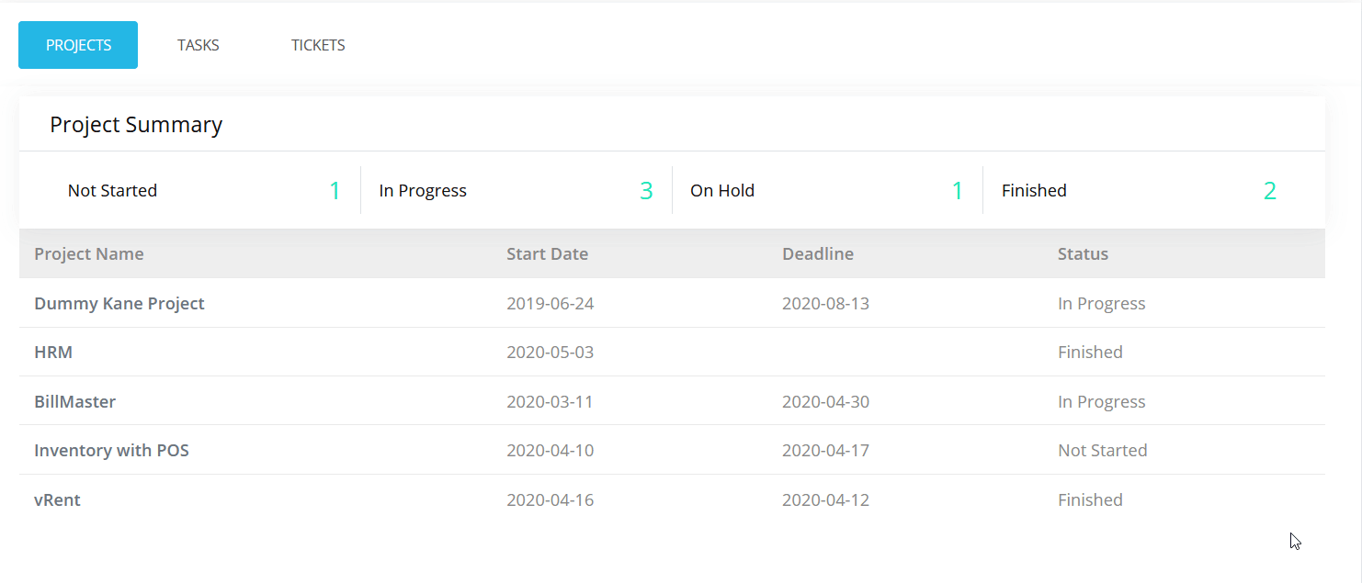Click the Project Summary heading
1362x583 pixels.
[x=136, y=125]
